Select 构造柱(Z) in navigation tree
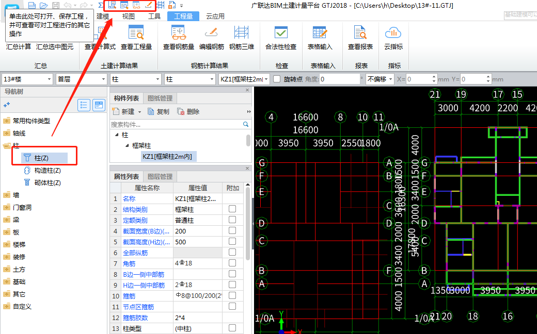Viewport: 537px width, 334px height. [48, 170]
